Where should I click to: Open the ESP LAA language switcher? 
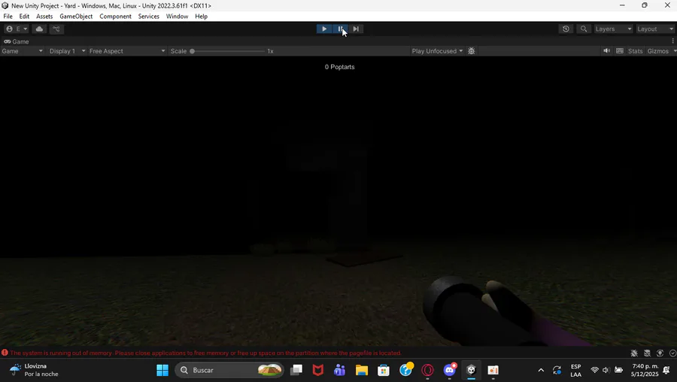(x=576, y=371)
